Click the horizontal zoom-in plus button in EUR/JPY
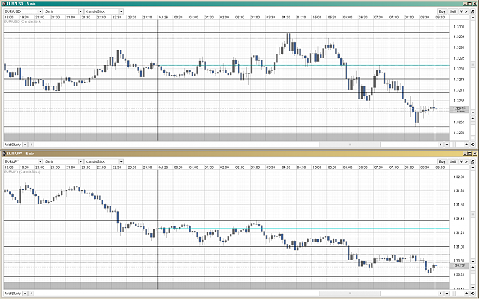The width and height of the screenshot is (479, 299). click(x=466, y=293)
